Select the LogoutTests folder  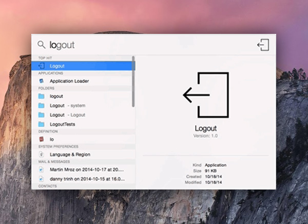click(x=83, y=124)
